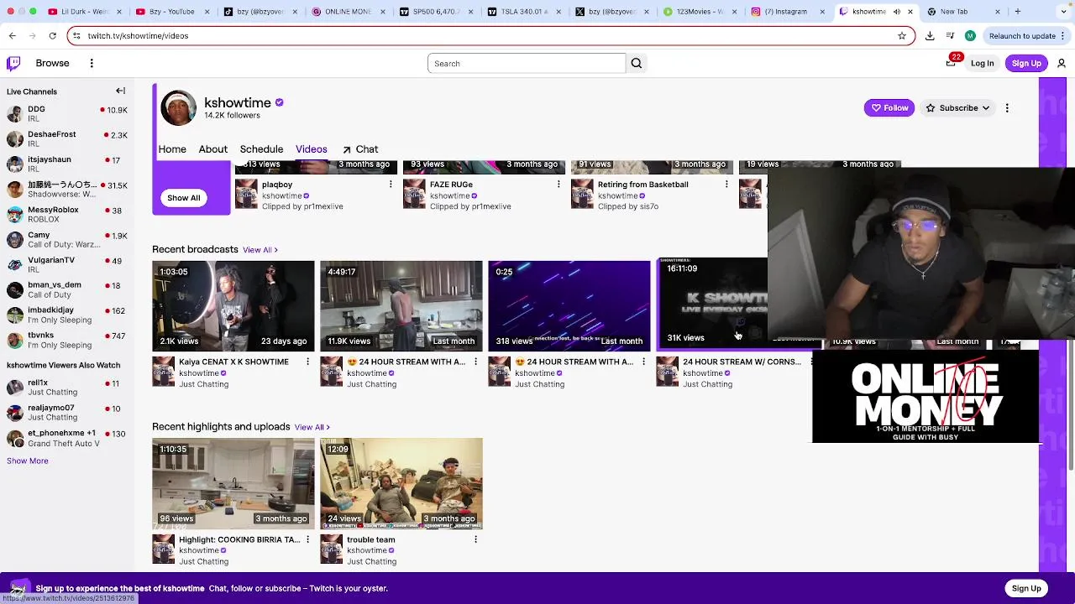Open the 24 HOUR STREAM W/ CORNS video title
Screen dimensions: 1075x604
point(742,362)
